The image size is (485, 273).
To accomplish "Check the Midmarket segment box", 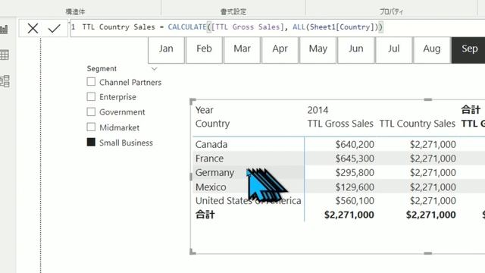I will [91, 127].
